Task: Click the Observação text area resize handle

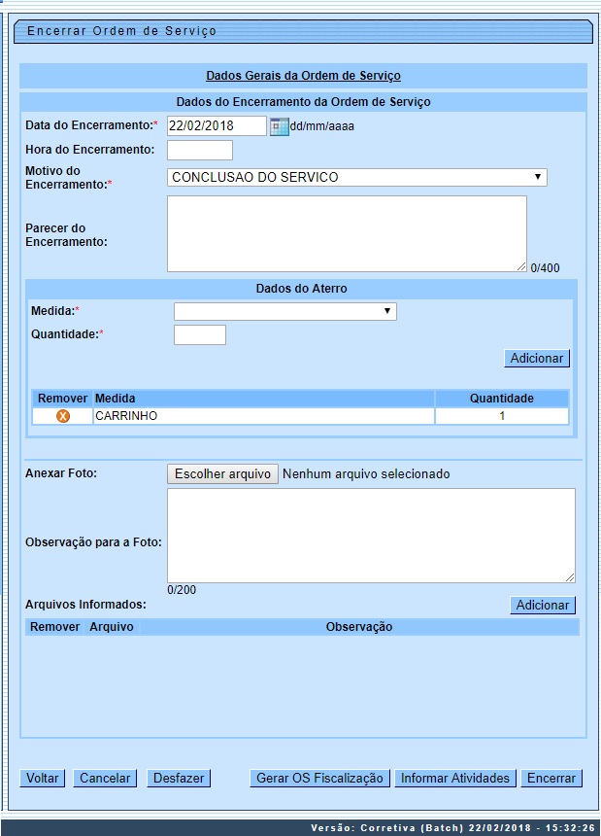Action: tap(570, 578)
